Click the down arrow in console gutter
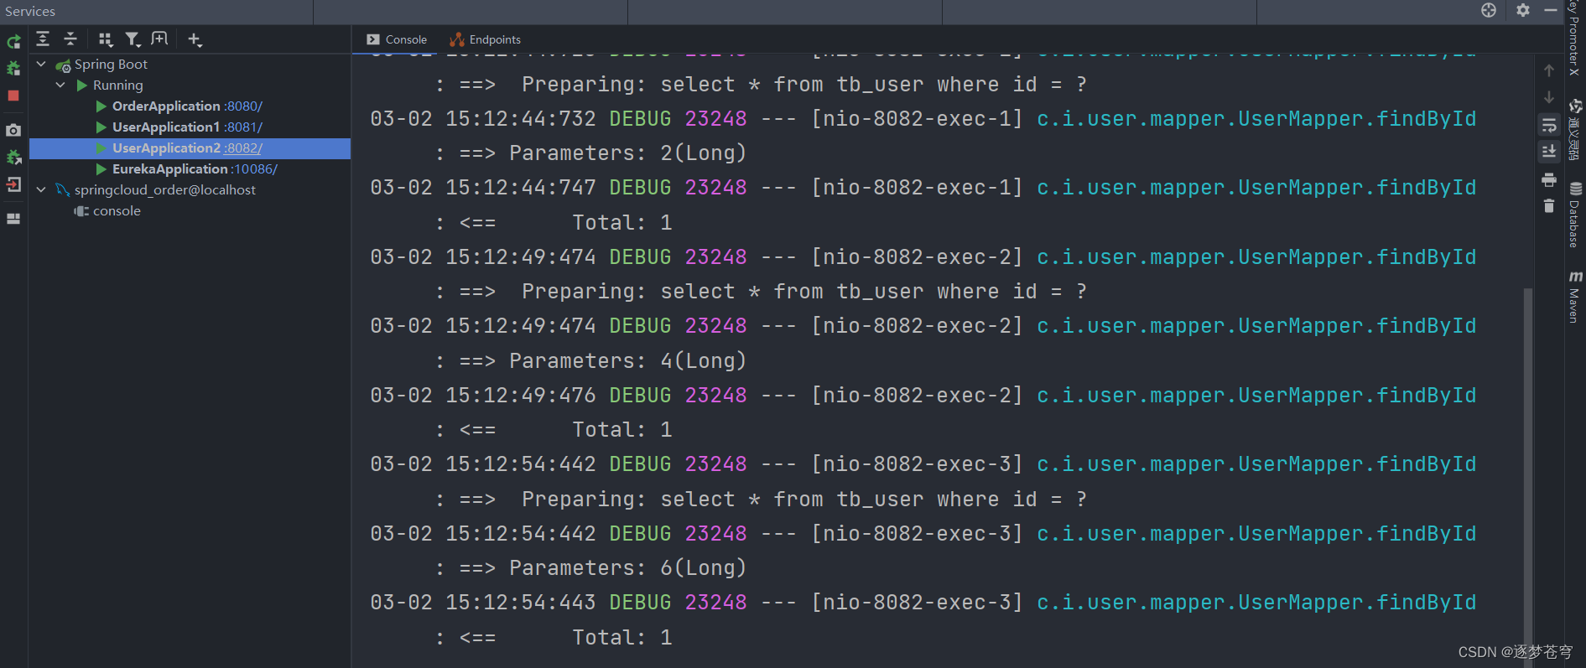The height and width of the screenshot is (668, 1586). coord(1549,97)
